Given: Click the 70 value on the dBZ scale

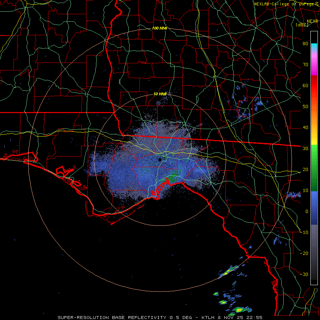Looking at the screenshot, I should [305, 64].
